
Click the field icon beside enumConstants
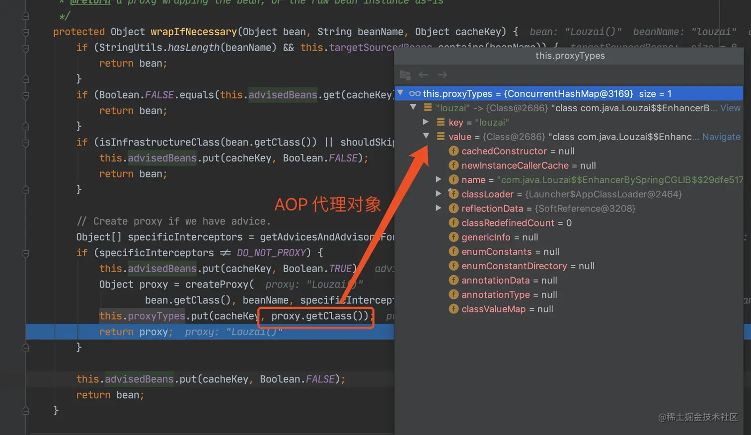[x=453, y=251]
